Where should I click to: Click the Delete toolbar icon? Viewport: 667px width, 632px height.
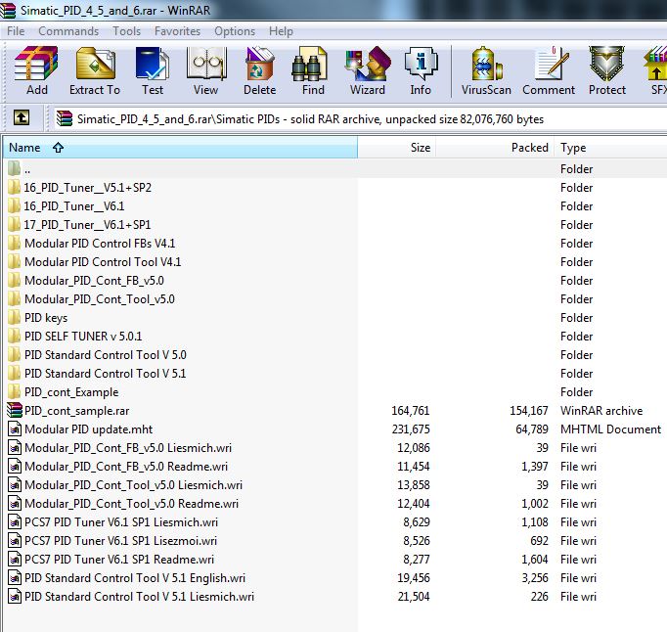259,70
